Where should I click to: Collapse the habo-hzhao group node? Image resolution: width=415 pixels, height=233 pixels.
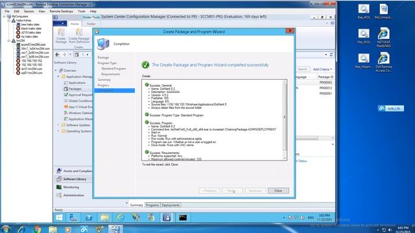coord(8,20)
